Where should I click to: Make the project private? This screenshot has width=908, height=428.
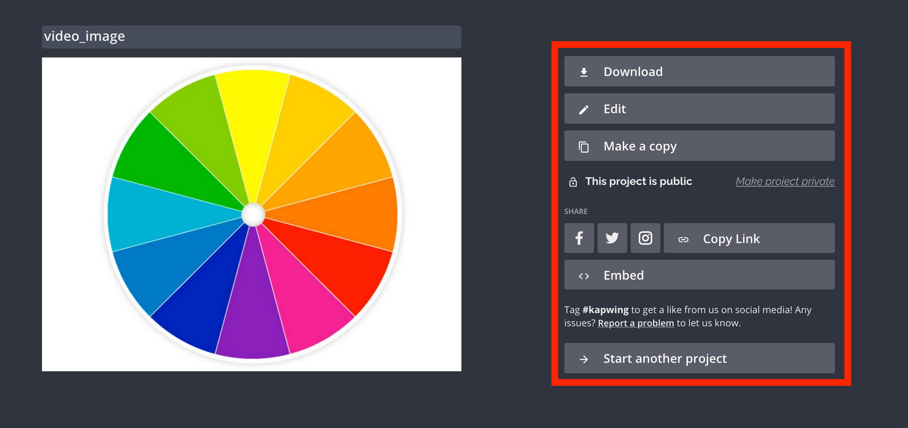tap(785, 182)
